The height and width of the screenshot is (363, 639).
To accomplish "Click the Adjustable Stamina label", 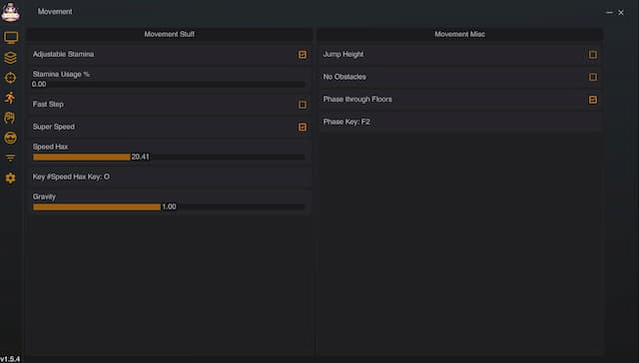I will pos(63,54).
